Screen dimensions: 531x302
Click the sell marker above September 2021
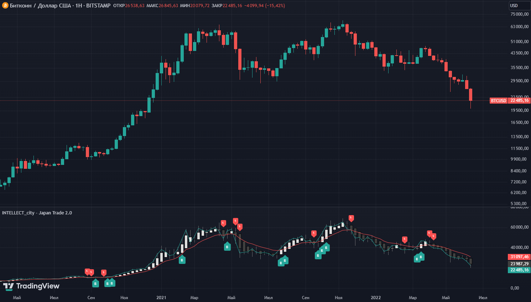coord(314,233)
